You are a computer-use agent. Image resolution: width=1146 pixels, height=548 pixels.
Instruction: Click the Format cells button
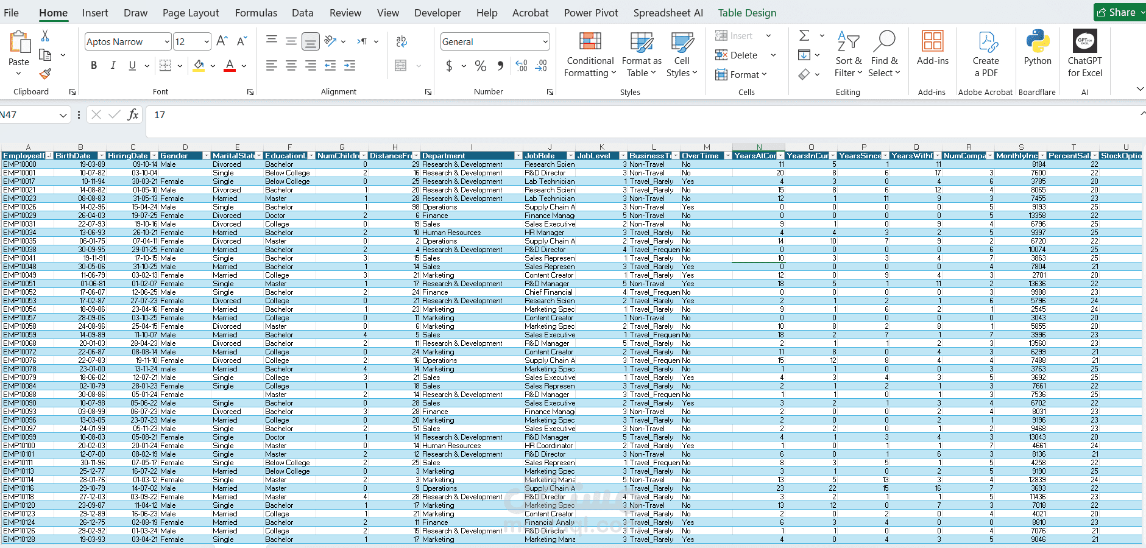tap(740, 74)
